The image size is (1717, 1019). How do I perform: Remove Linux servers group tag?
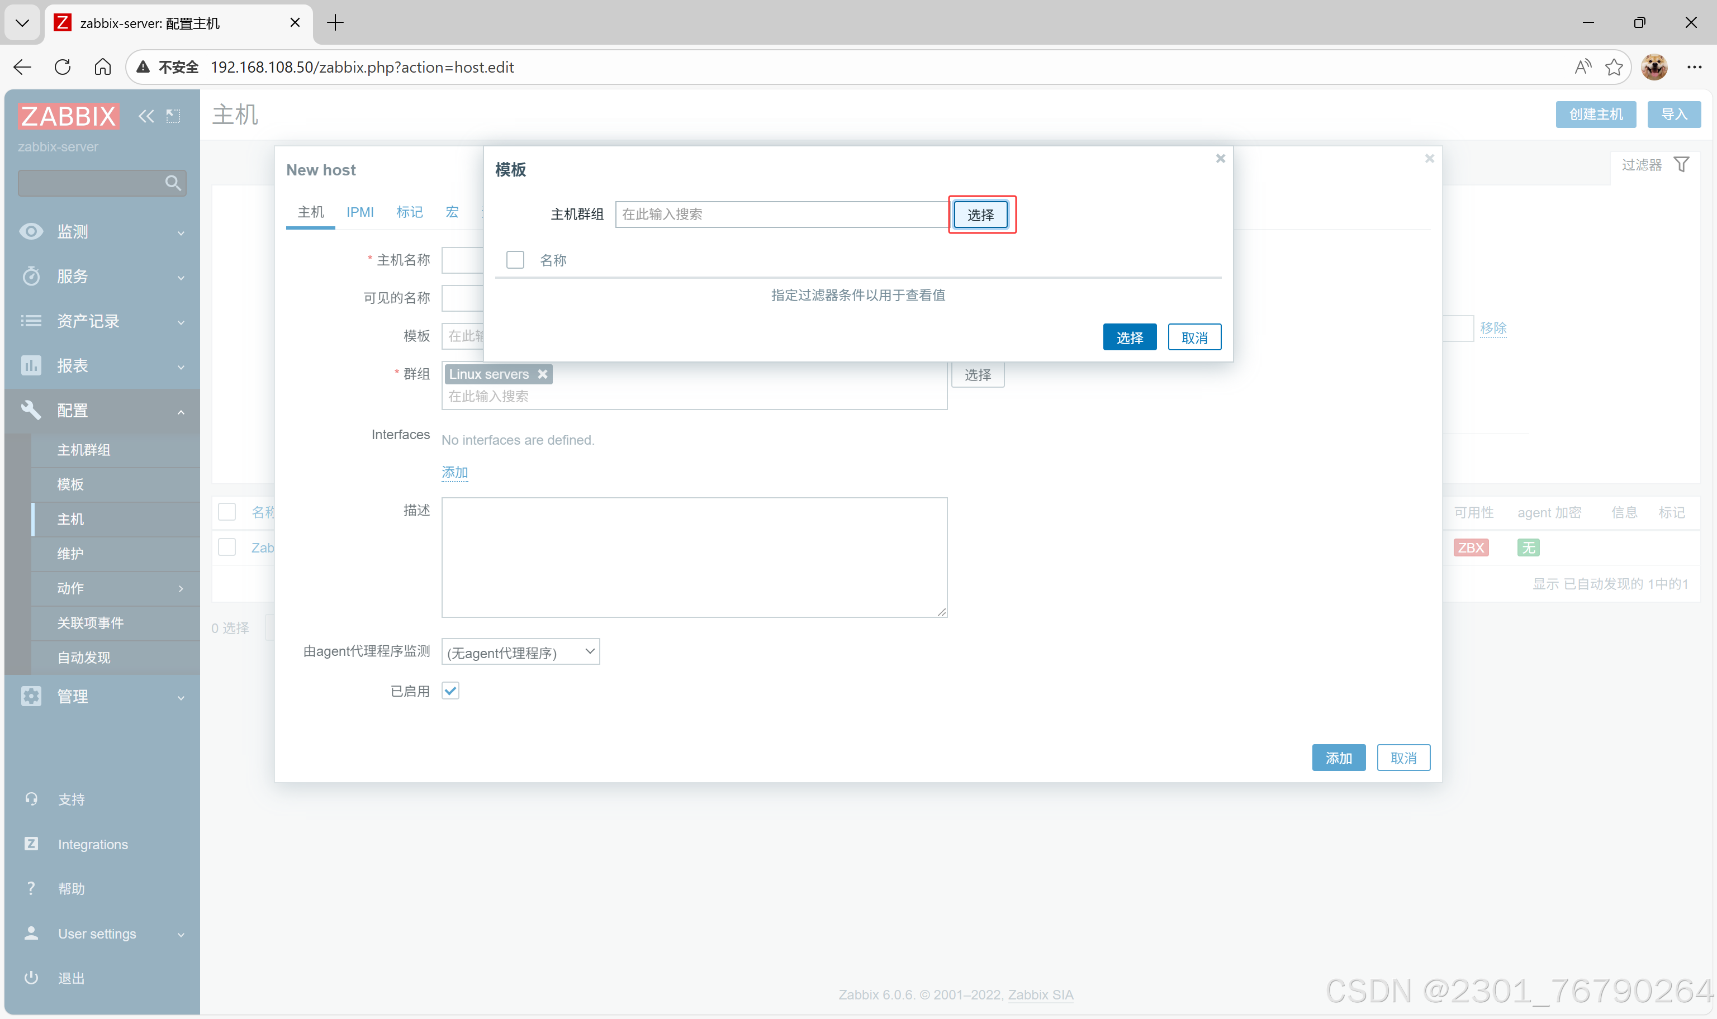click(x=543, y=374)
